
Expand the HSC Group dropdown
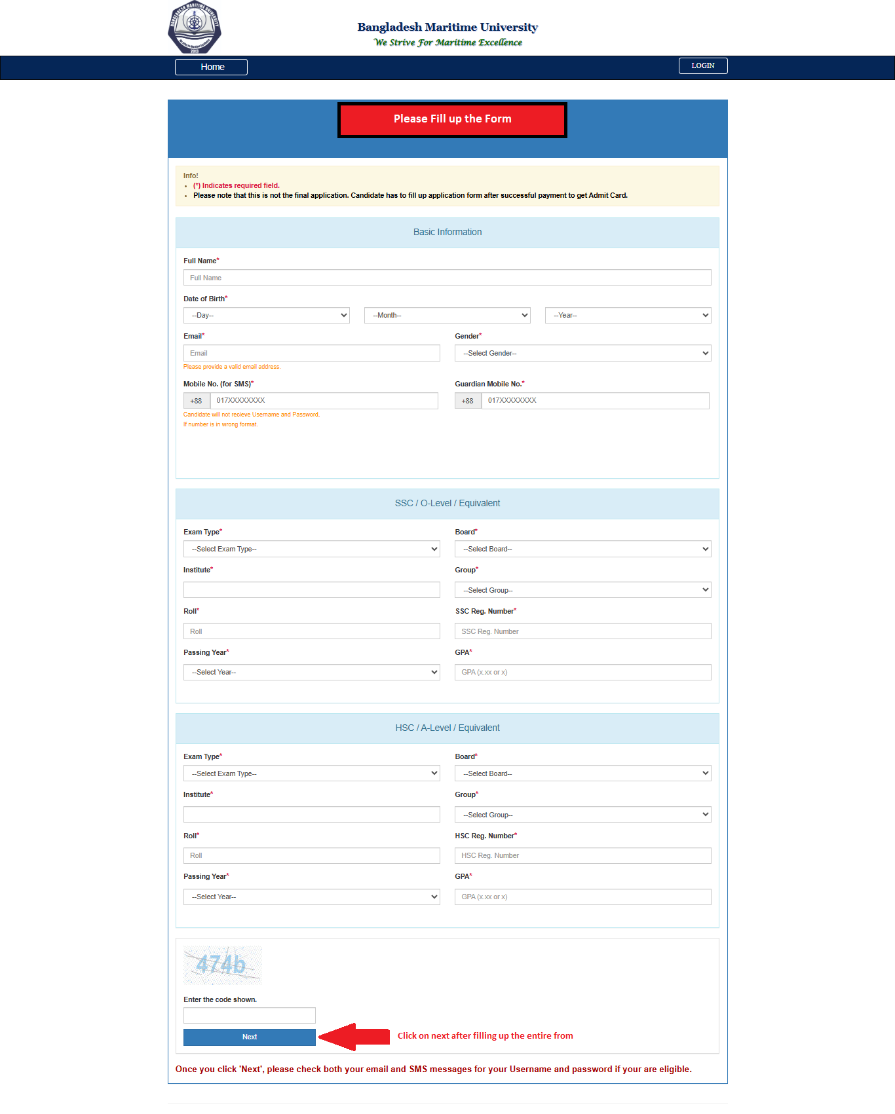[x=582, y=815]
